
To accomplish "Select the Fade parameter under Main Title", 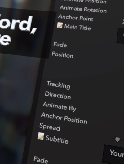I will click(x=60, y=45).
